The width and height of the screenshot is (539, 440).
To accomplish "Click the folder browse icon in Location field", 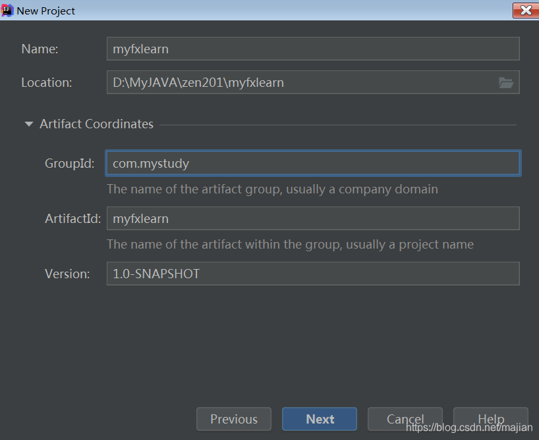I will click(x=506, y=82).
